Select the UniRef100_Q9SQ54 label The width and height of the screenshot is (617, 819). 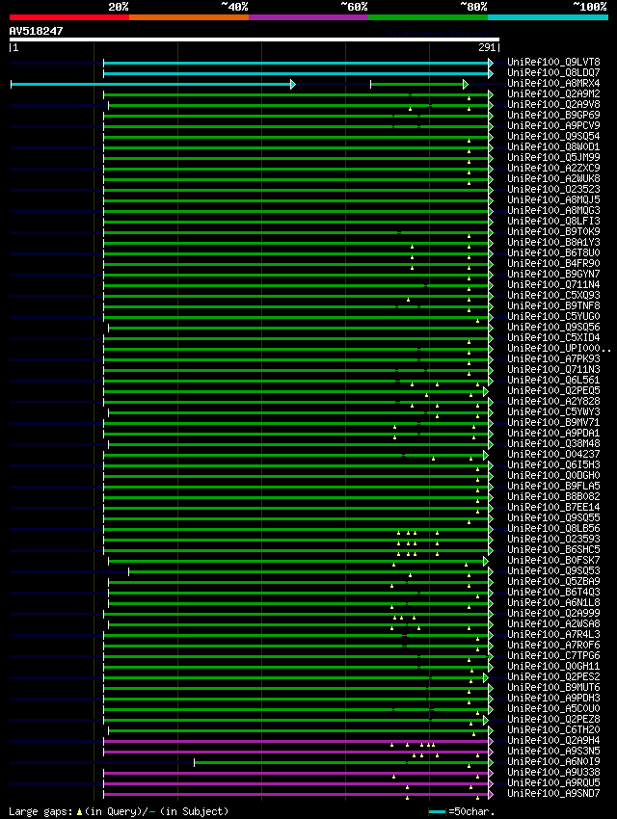click(553, 136)
